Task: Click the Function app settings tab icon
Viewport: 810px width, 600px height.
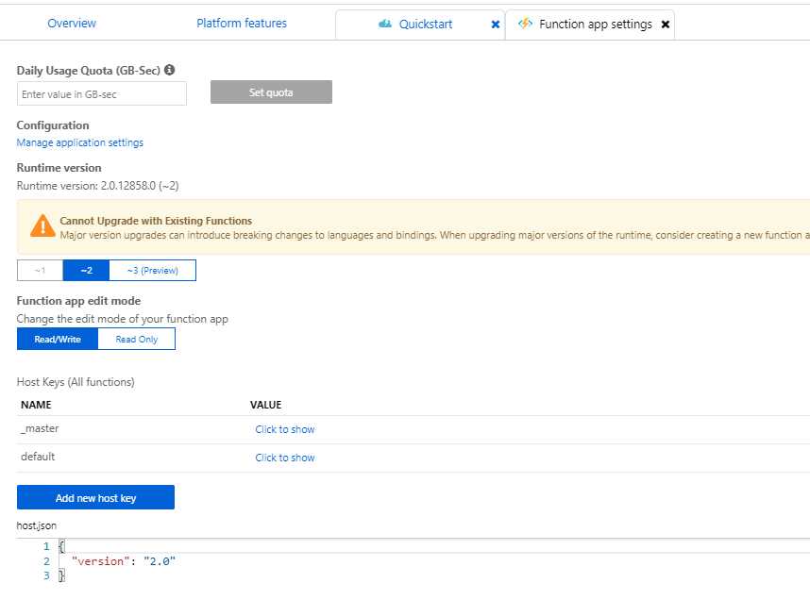Action: (525, 25)
